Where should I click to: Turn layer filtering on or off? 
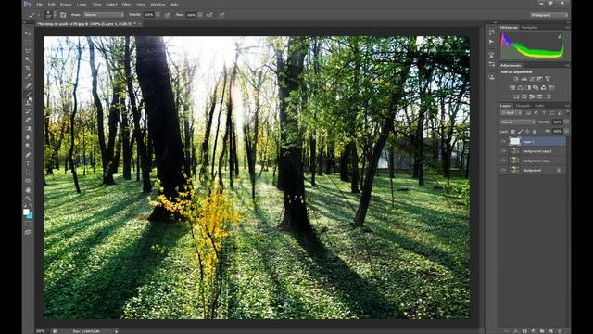[x=567, y=113]
